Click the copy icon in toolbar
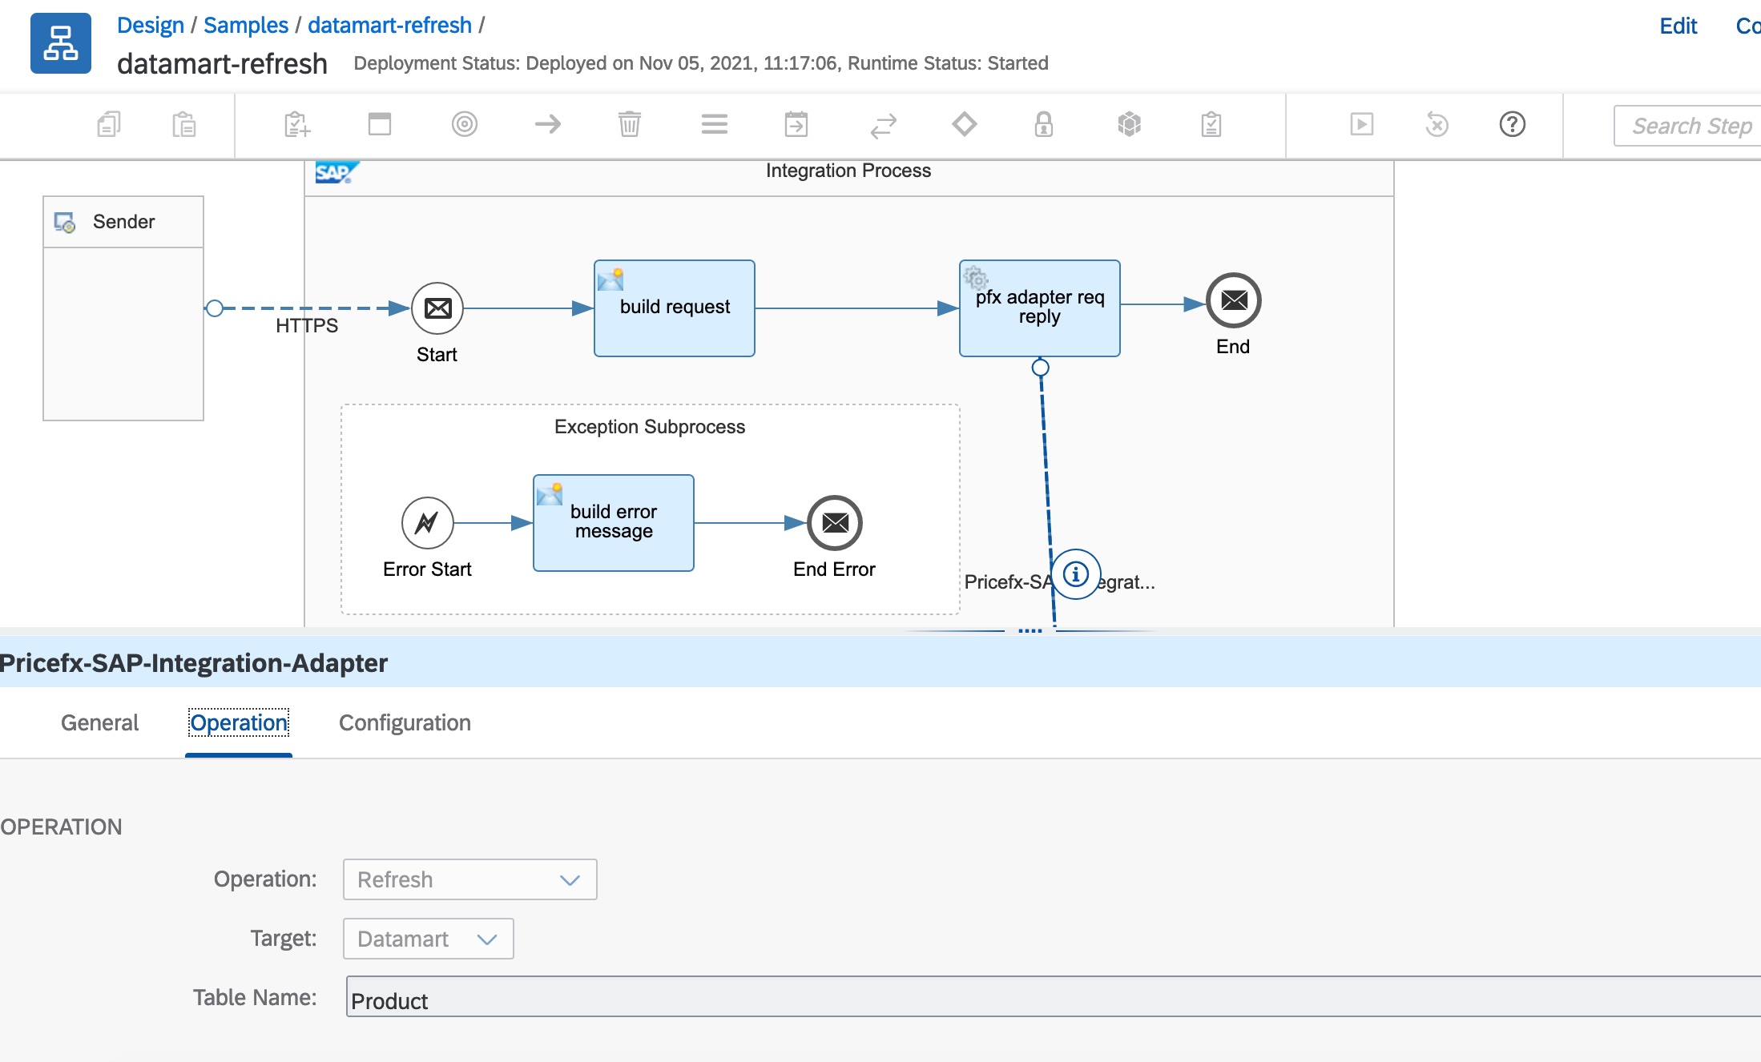 [109, 124]
